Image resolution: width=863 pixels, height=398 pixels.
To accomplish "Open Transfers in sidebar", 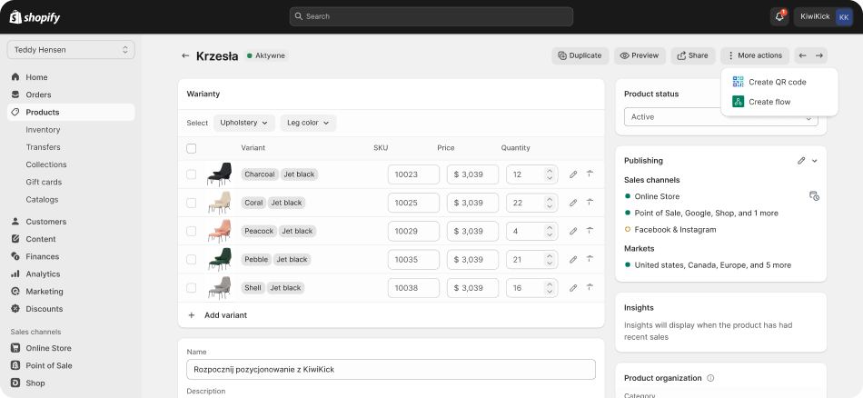I will pos(43,147).
